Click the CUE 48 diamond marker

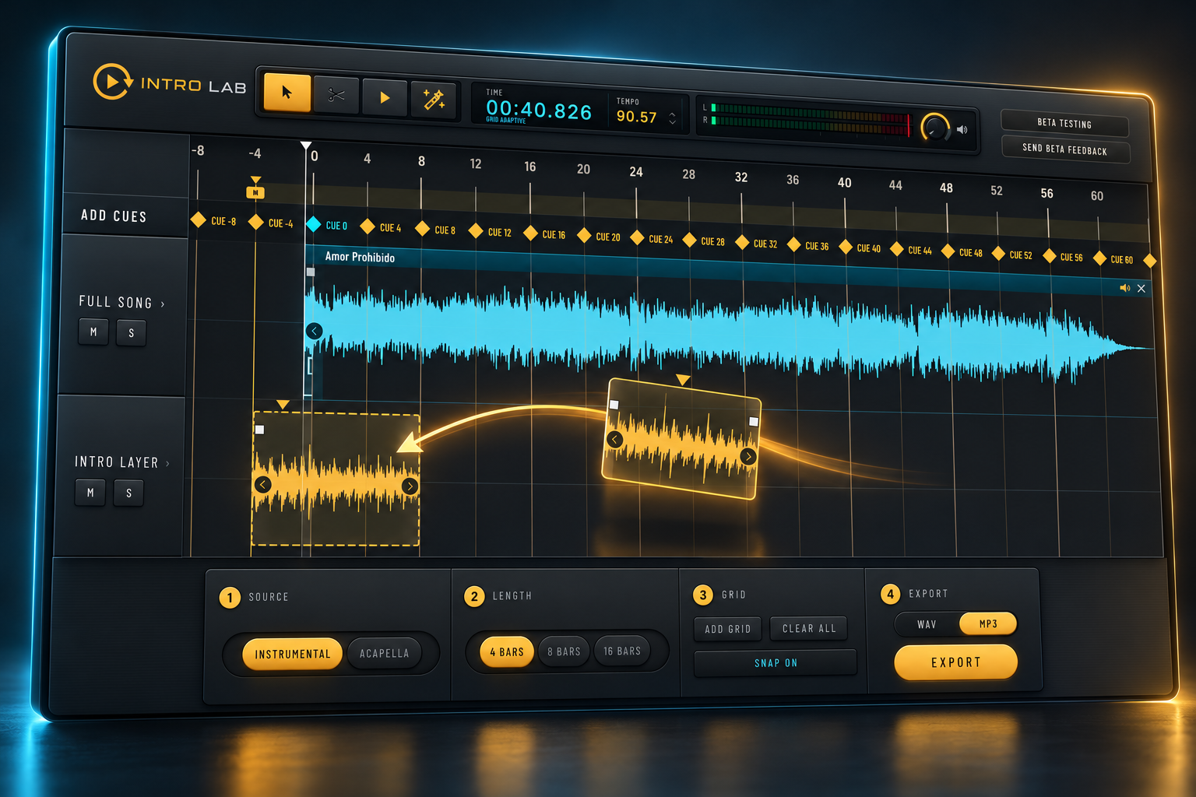click(948, 251)
